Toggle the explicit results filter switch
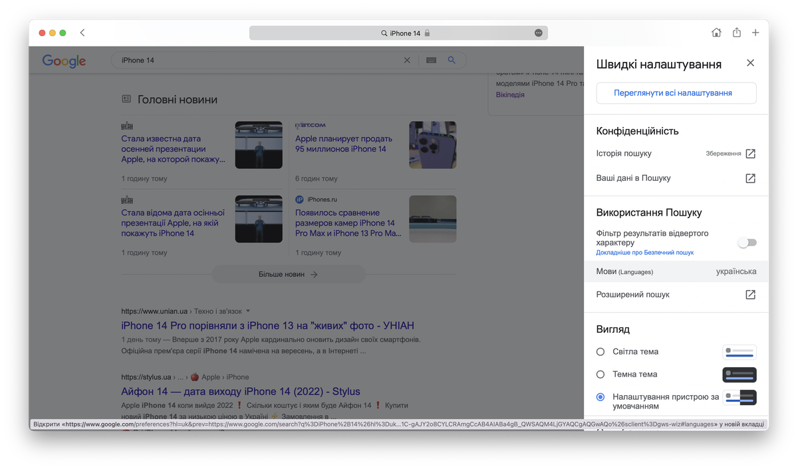Viewport: 798px width, 469px height. pos(747,243)
